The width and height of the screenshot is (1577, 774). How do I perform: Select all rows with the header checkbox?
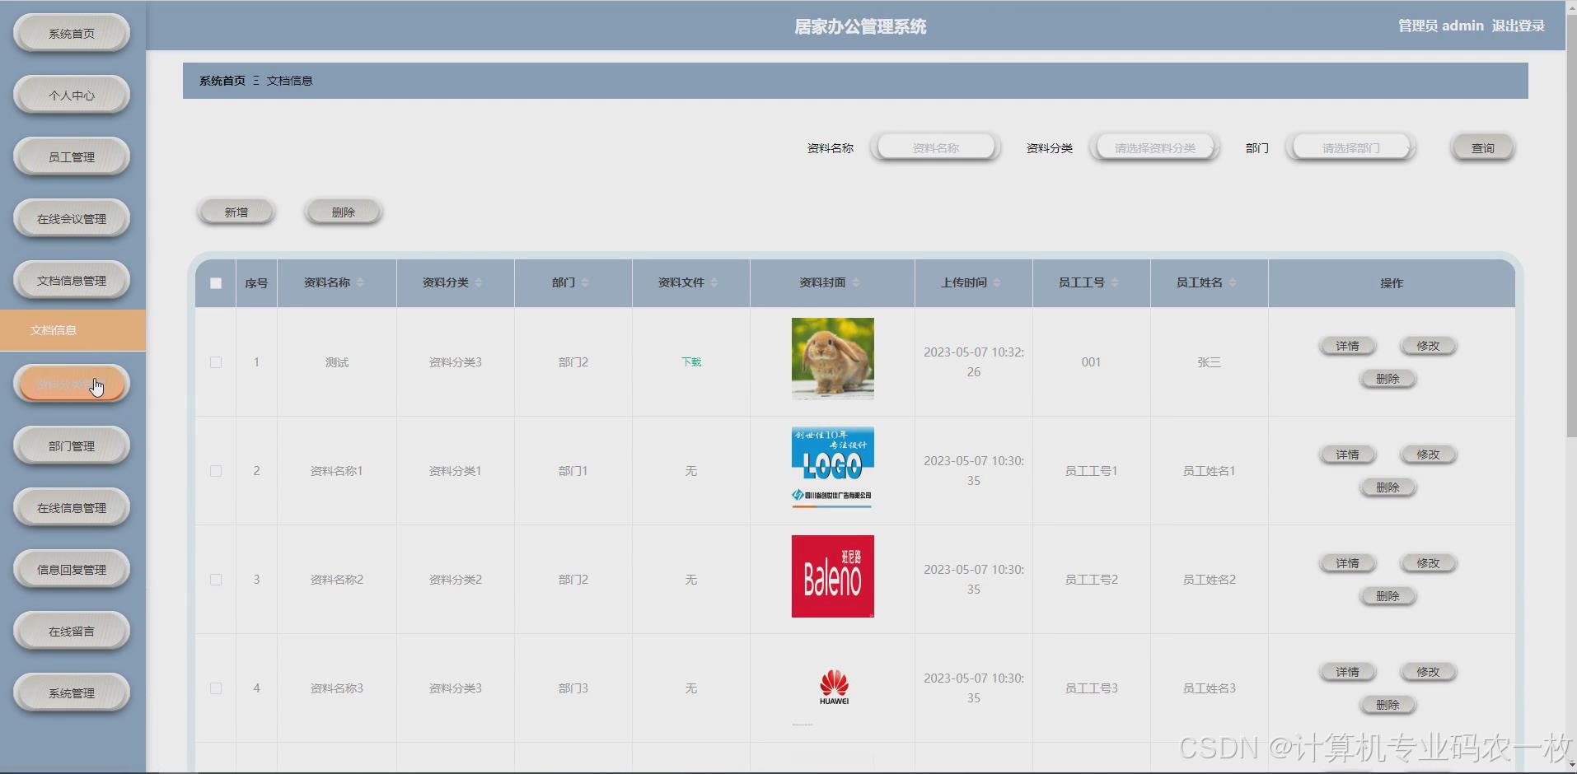click(x=215, y=282)
